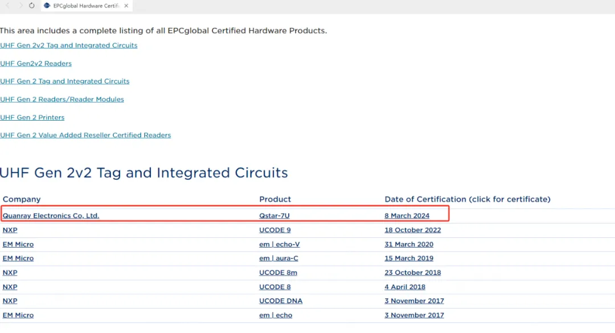Click the EPCglobal tab favicon

pyautogui.click(x=47, y=6)
